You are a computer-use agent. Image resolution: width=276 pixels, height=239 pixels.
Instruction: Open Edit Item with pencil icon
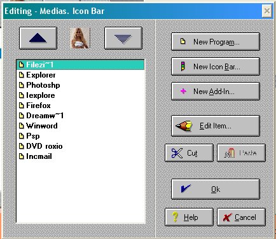pyautogui.click(x=216, y=126)
